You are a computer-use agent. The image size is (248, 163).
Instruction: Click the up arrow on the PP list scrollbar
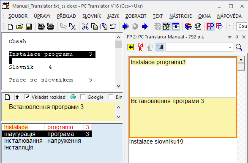[x=241, y=60]
